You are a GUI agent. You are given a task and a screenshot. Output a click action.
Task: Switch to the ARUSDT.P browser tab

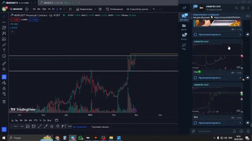pyautogui.click(x=56, y=3)
